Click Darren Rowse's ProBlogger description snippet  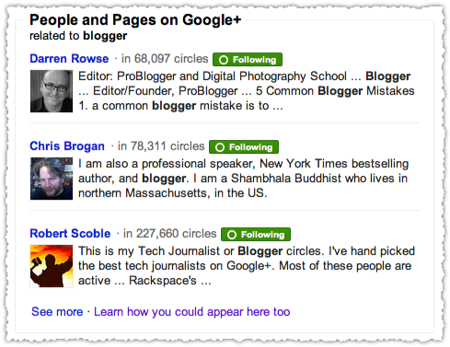point(247,91)
